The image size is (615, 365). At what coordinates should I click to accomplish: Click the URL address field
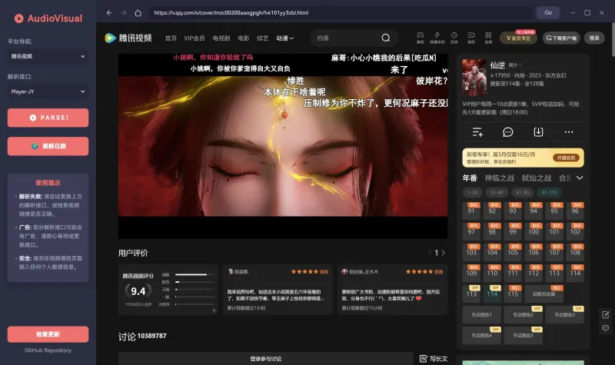click(341, 12)
